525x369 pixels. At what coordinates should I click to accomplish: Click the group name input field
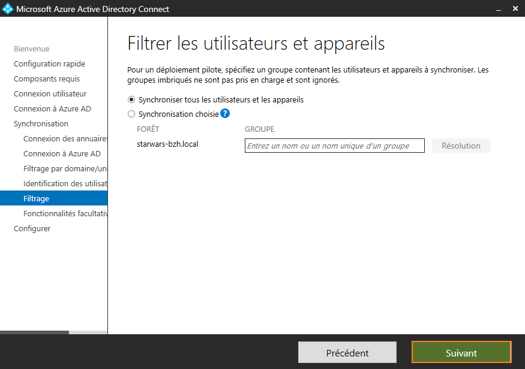(334, 146)
